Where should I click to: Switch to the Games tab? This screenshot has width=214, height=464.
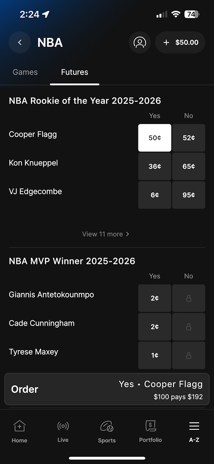(25, 72)
